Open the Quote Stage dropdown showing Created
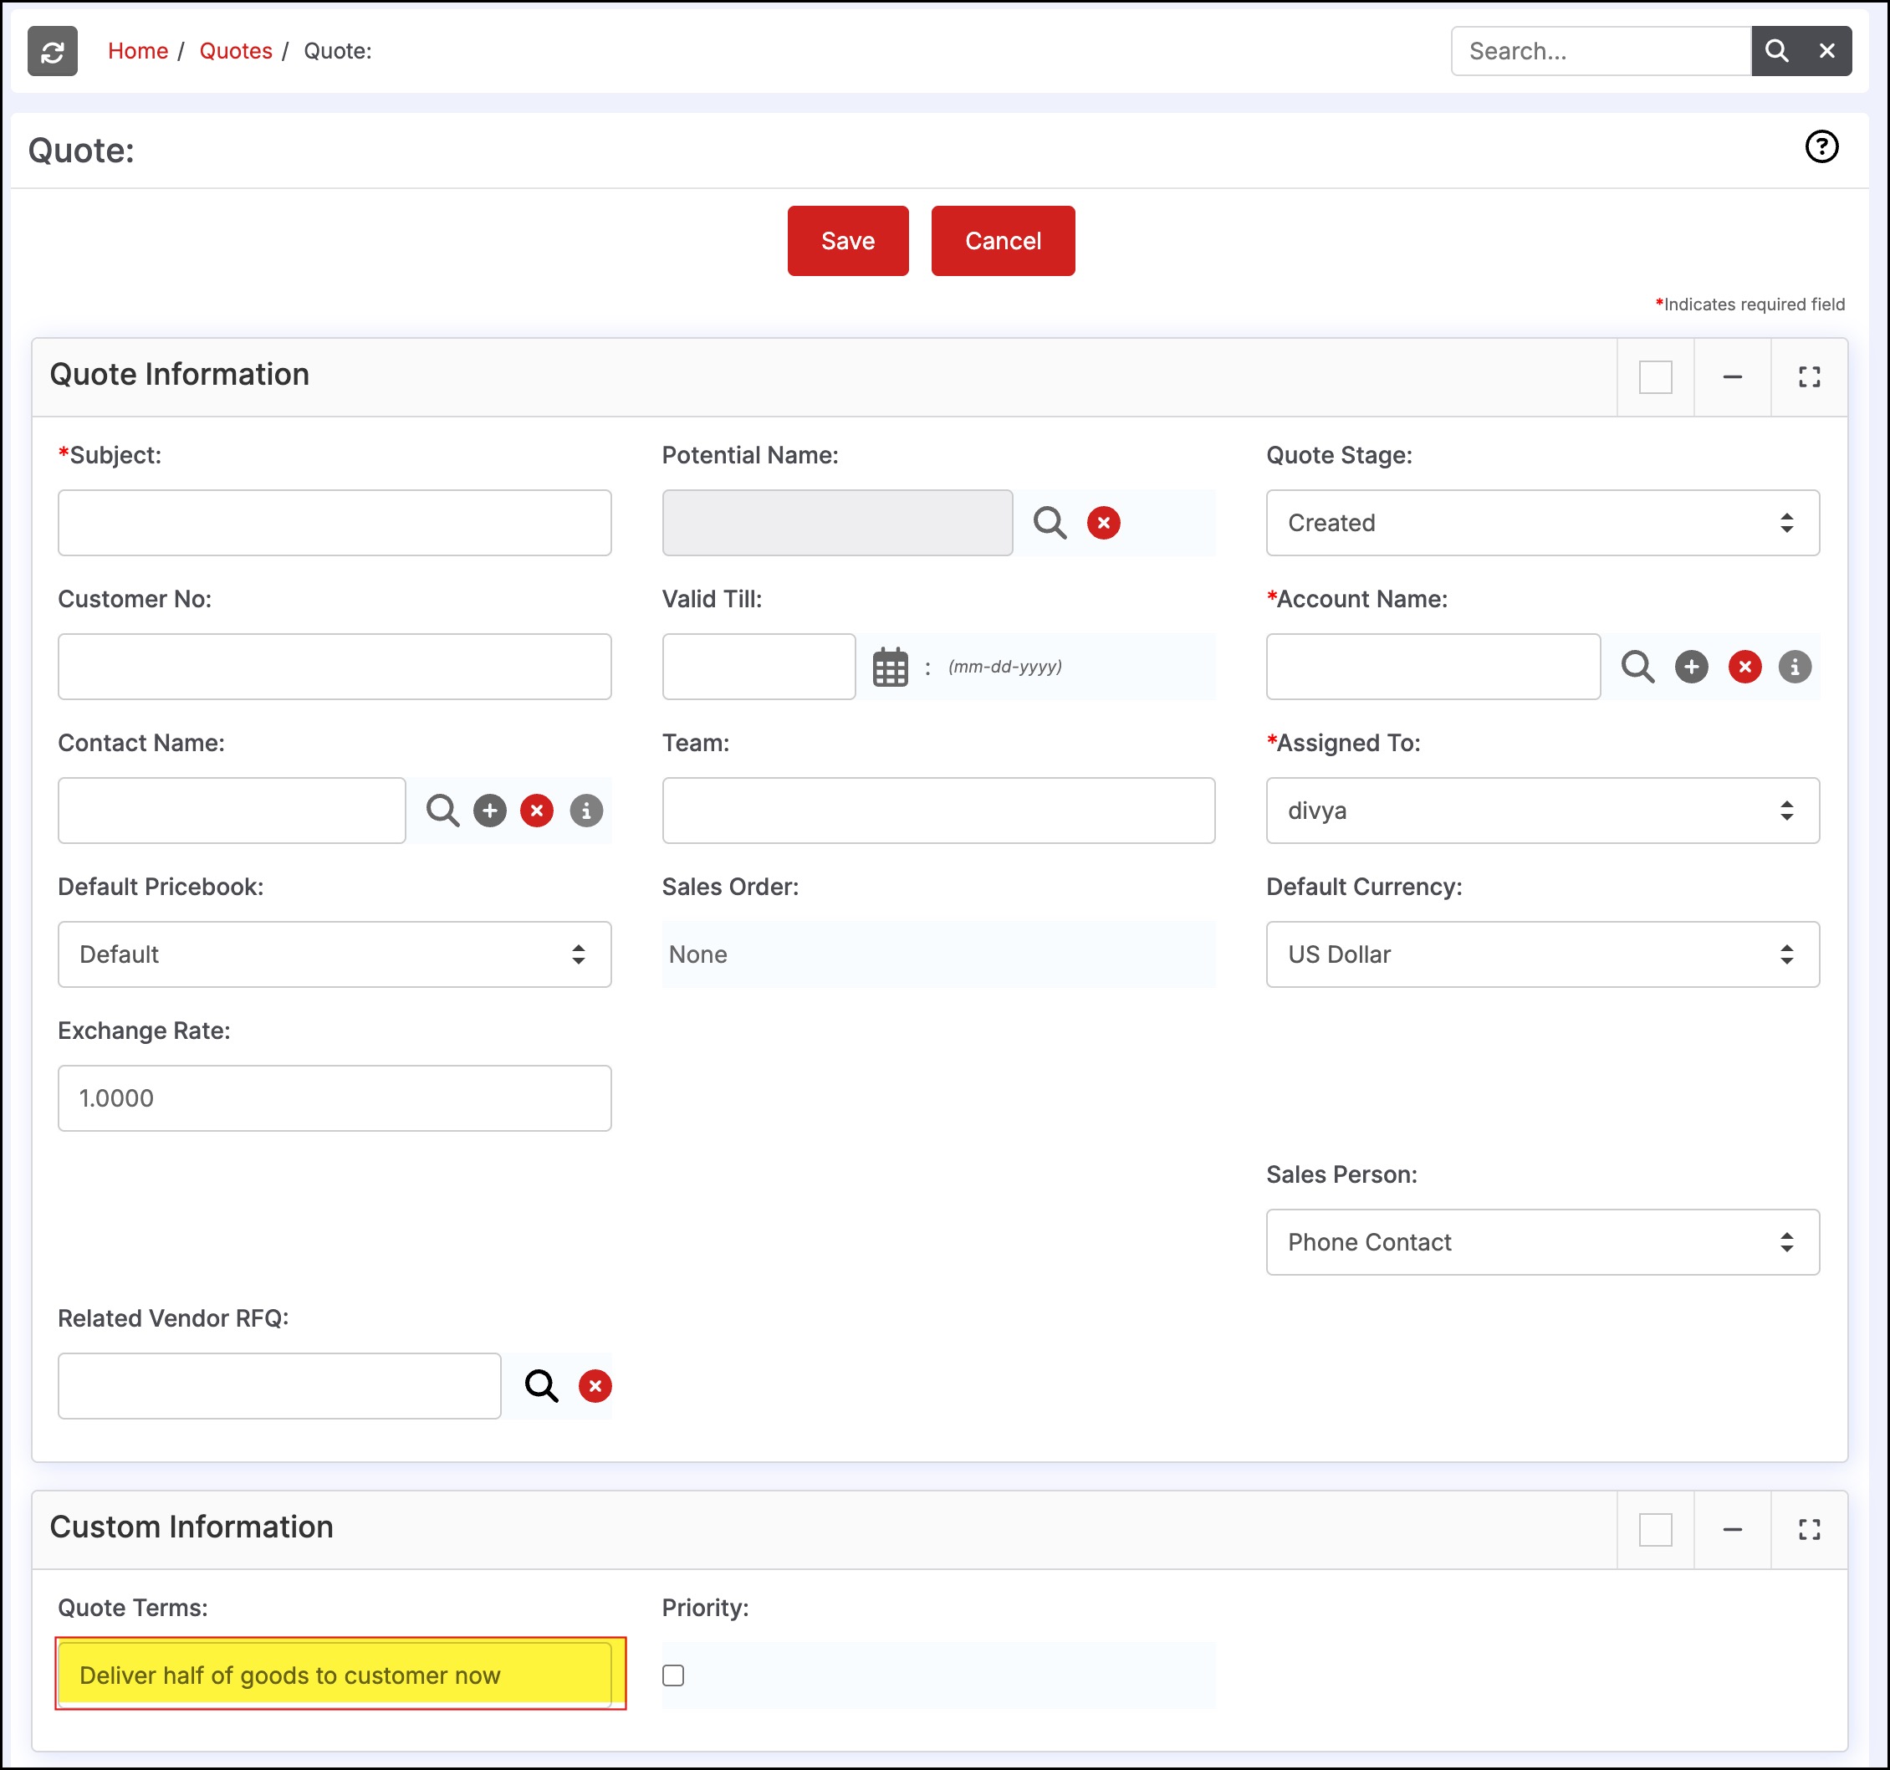Screen dimensions: 1890x1770 (x=1542, y=523)
